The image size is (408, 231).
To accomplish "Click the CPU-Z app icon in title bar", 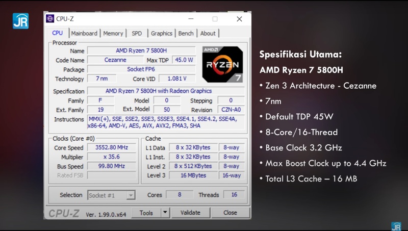I will click(x=50, y=19).
